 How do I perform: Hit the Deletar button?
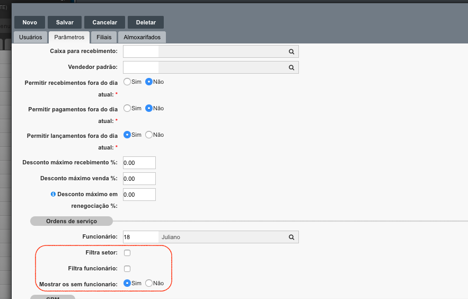pyautogui.click(x=146, y=22)
